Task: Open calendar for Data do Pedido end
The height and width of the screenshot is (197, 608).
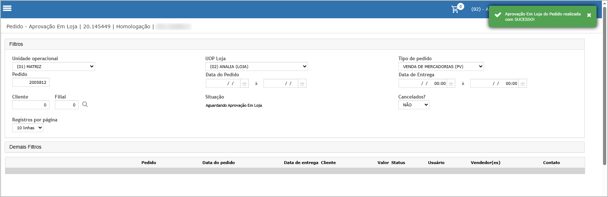Action: (x=302, y=84)
